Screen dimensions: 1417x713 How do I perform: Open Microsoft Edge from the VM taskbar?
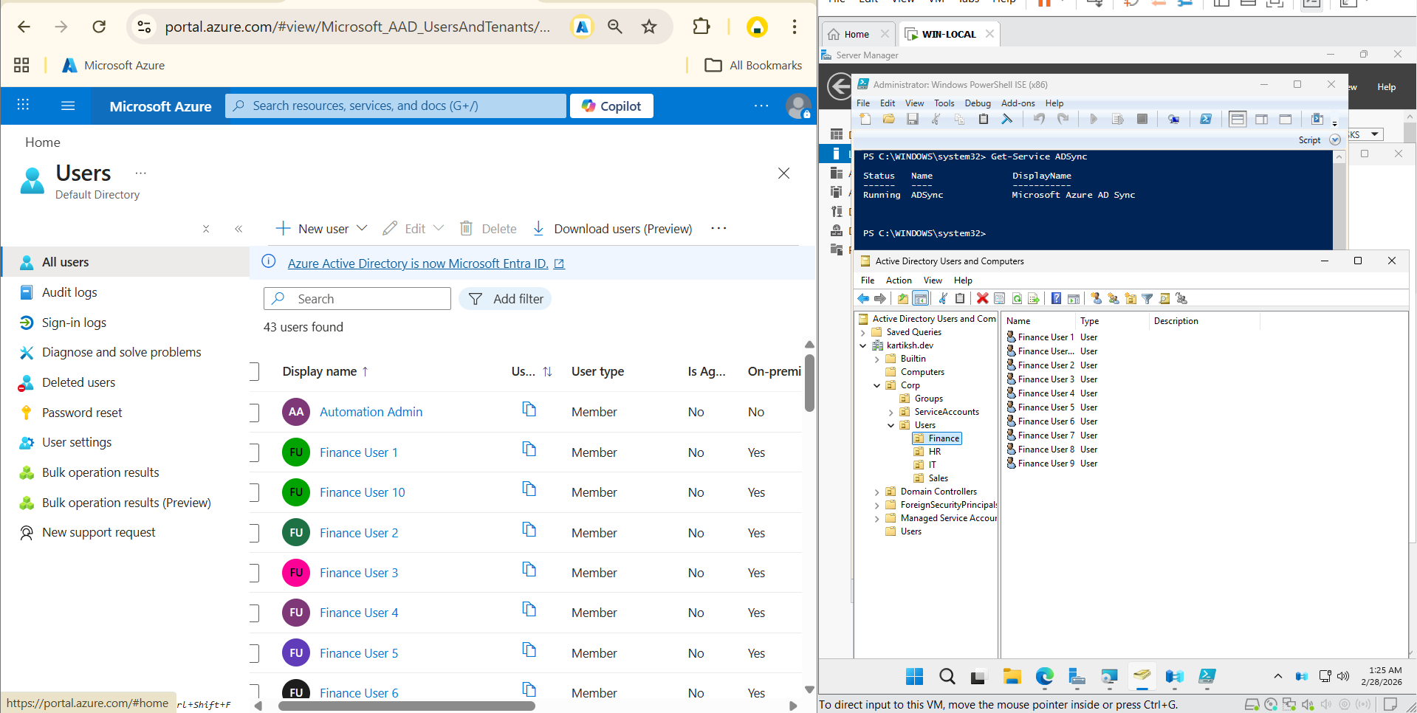[1044, 676]
